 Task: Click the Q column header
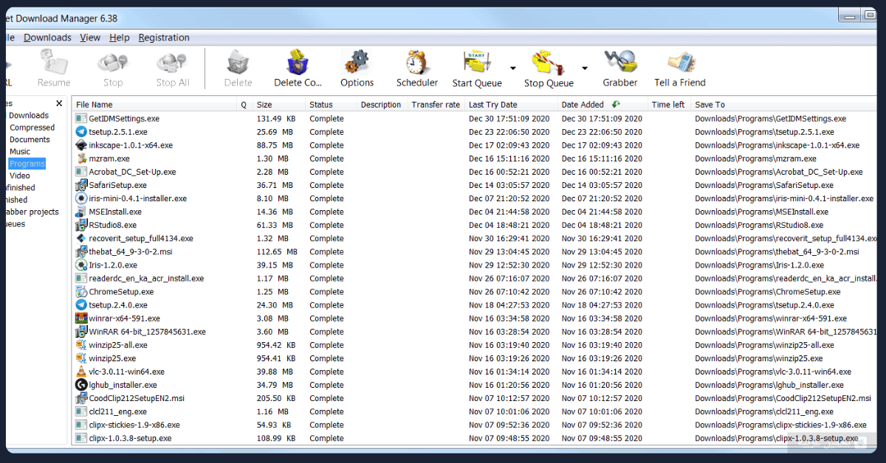(x=244, y=105)
